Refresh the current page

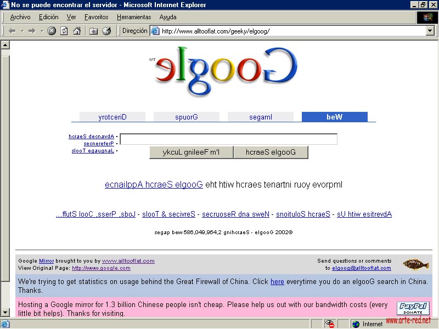point(64,31)
